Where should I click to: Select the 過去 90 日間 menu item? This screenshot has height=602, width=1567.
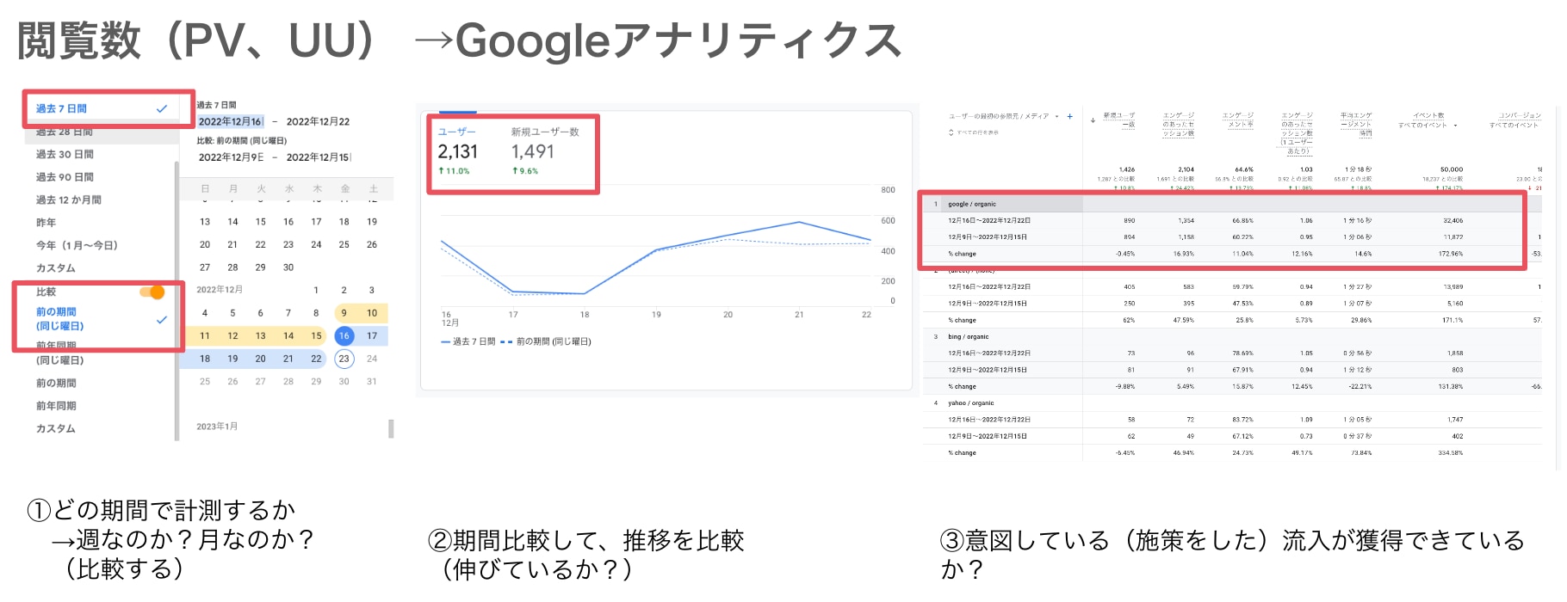(x=65, y=177)
